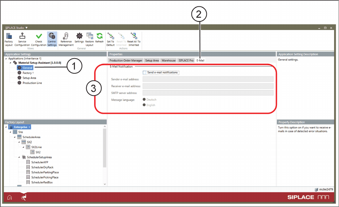Click Factory Layout scroll up arrow

coord(105,126)
